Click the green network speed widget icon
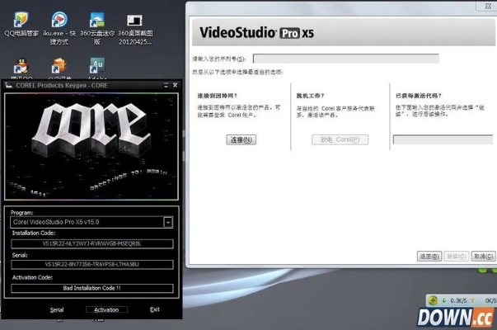 point(433,300)
